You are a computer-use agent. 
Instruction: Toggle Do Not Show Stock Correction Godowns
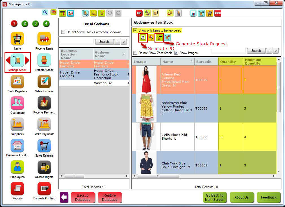(x=63, y=32)
